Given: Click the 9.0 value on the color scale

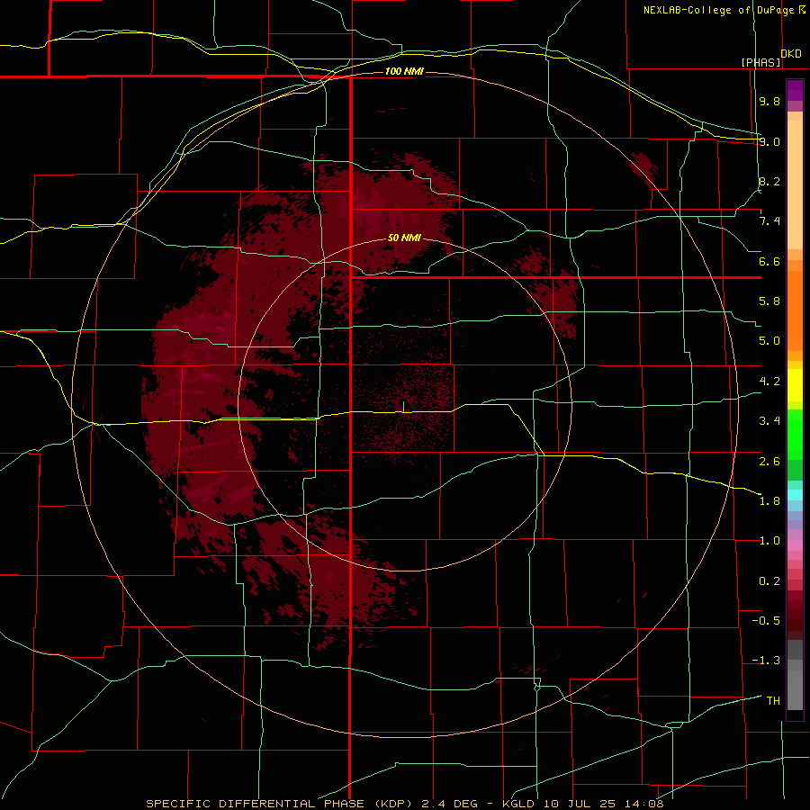Looking at the screenshot, I should pos(769,141).
